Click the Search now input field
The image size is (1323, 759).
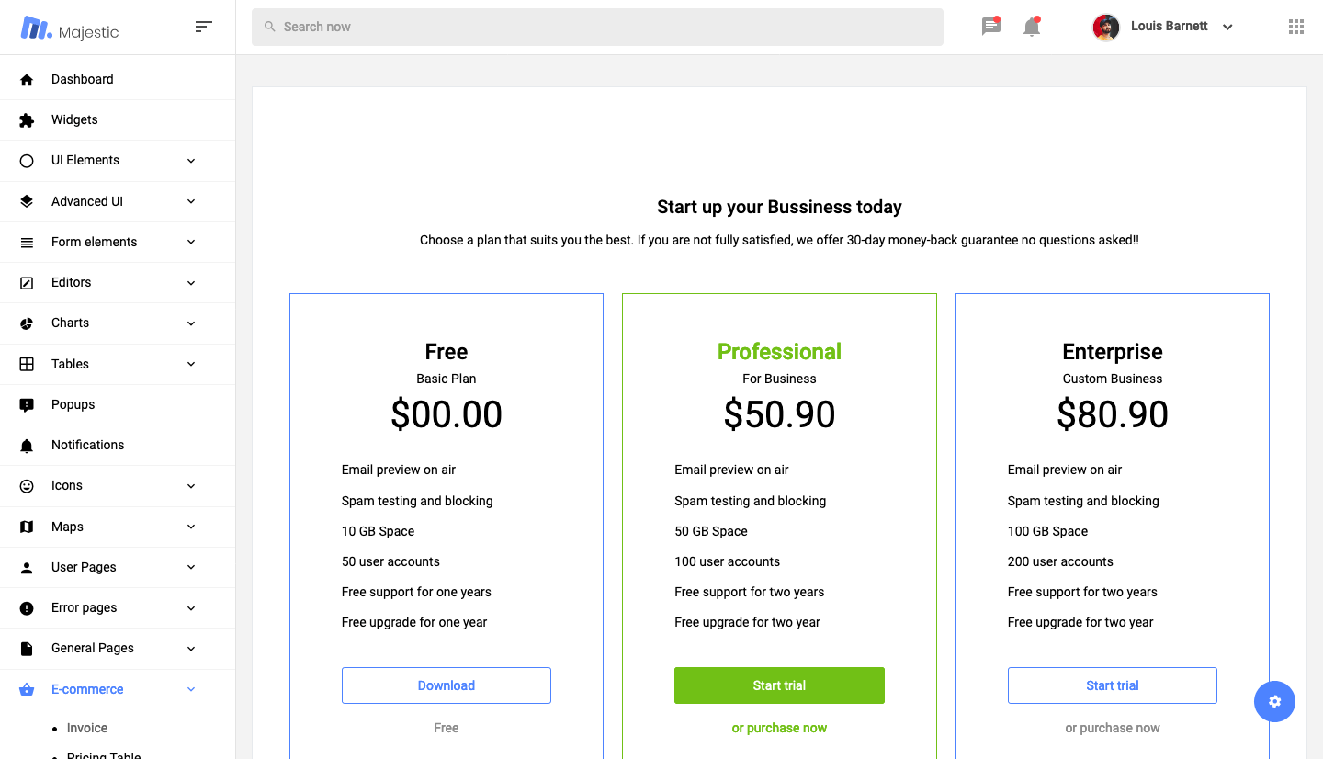pyautogui.click(x=597, y=27)
